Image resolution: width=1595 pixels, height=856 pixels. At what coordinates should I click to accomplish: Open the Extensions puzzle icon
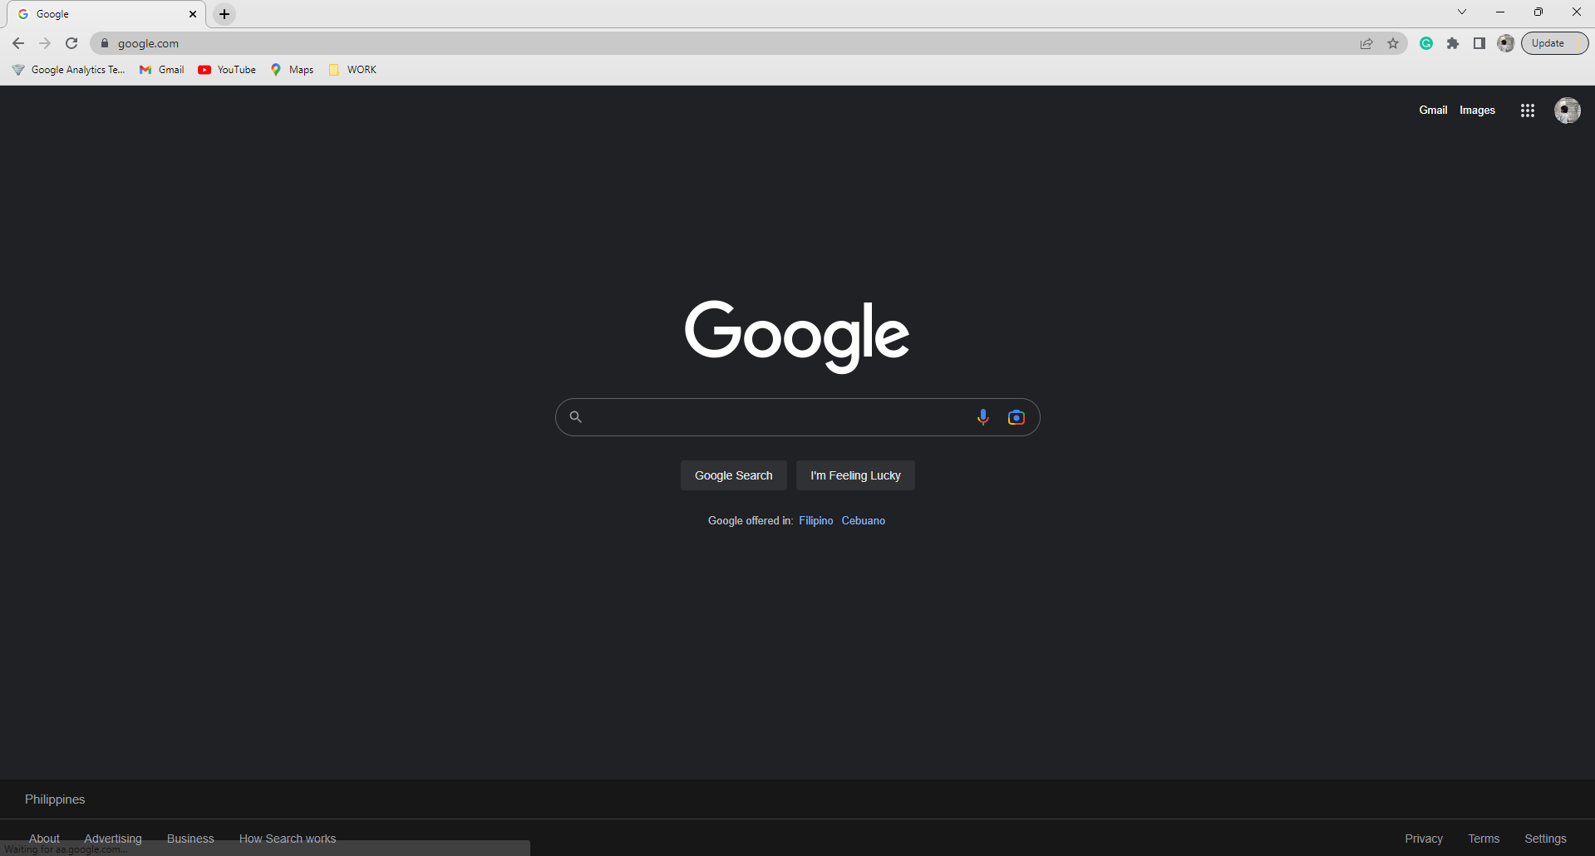[x=1453, y=42]
